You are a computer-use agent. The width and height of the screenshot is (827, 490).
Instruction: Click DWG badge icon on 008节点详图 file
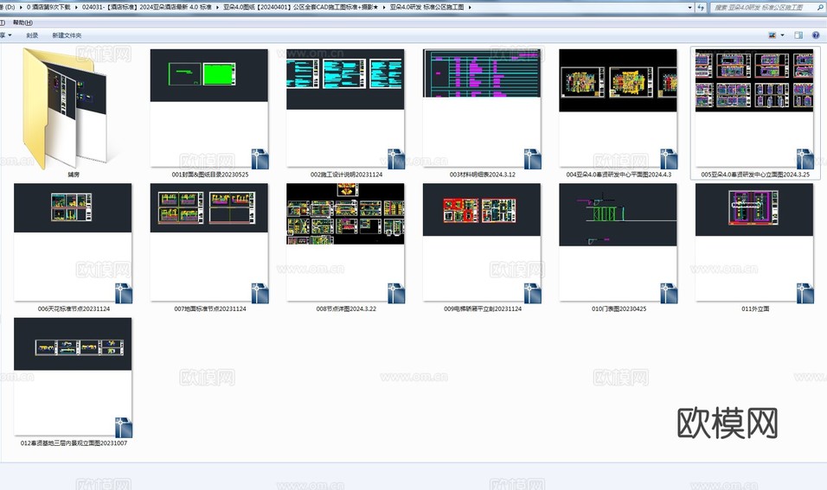pyautogui.click(x=396, y=294)
